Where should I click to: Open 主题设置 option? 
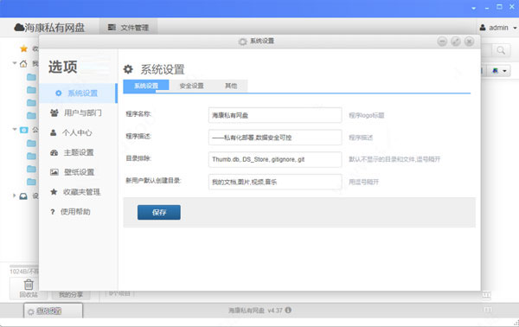[x=78, y=152]
